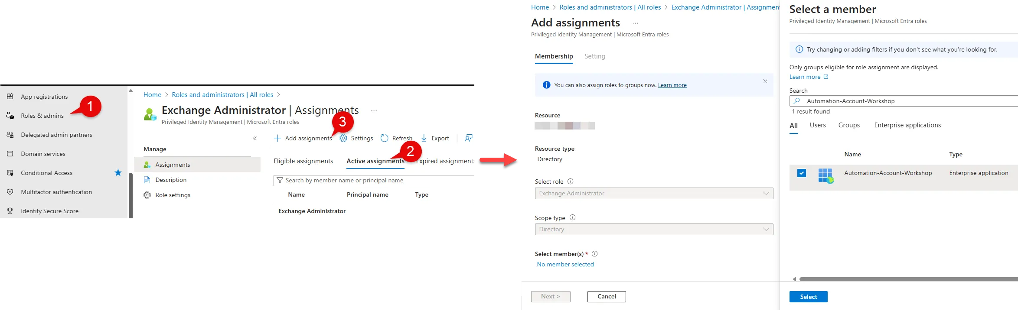The width and height of the screenshot is (1018, 311).
Task: Click the blue Select button
Action: tap(808, 297)
